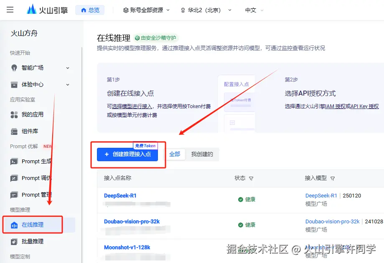Click the green 健康 check icon for DeepSeek-R1

click(x=241, y=200)
